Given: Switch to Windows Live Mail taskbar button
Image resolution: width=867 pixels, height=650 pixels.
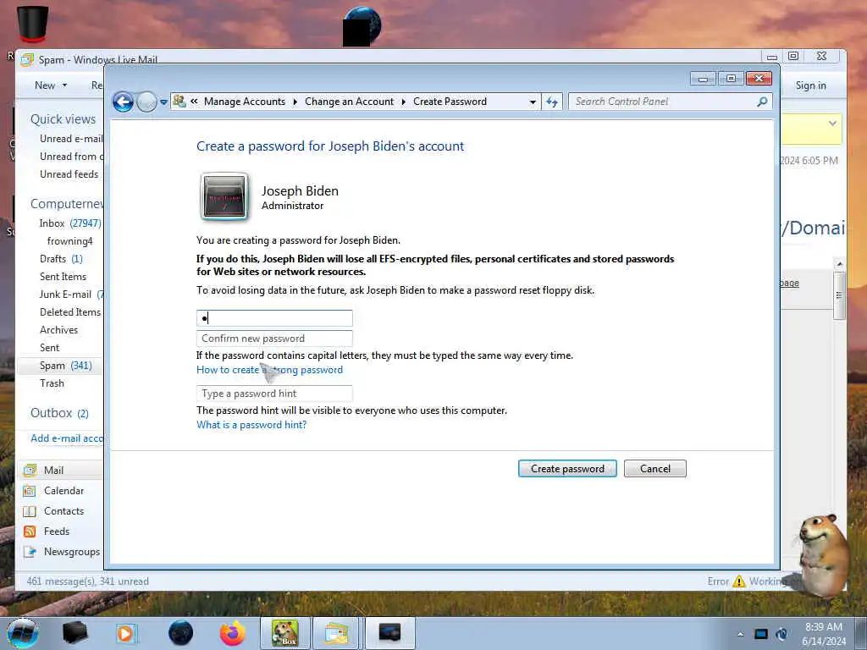Looking at the screenshot, I should coord(336,633).
